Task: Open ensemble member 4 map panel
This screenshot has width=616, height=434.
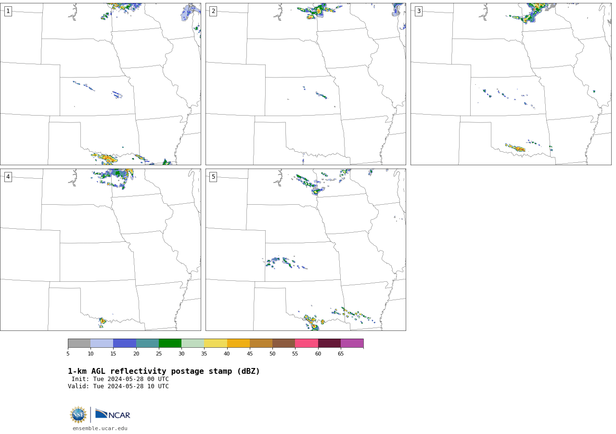Action: (101, 250)
